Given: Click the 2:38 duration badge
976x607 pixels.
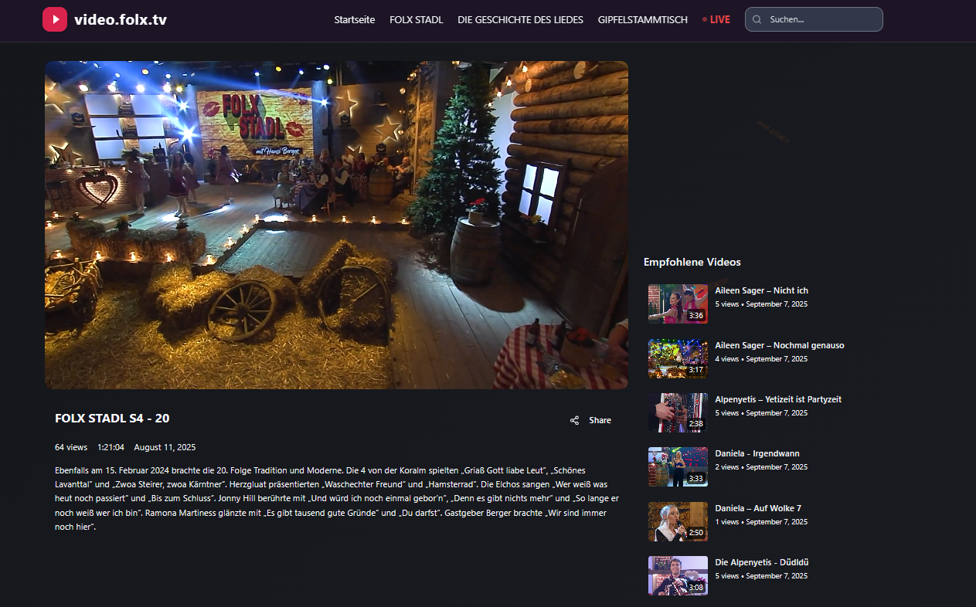Looking at the screenshot, I should click(x=696, y=424).
